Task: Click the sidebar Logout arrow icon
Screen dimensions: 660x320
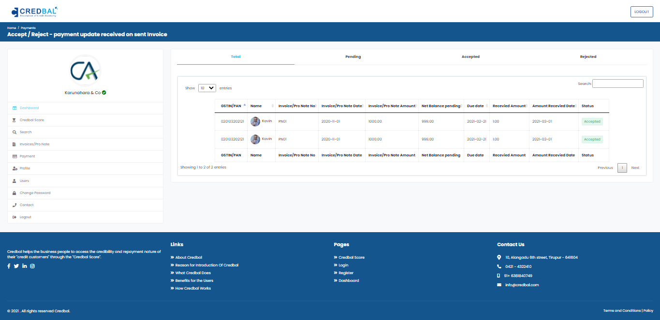Action: coord(15,217)
